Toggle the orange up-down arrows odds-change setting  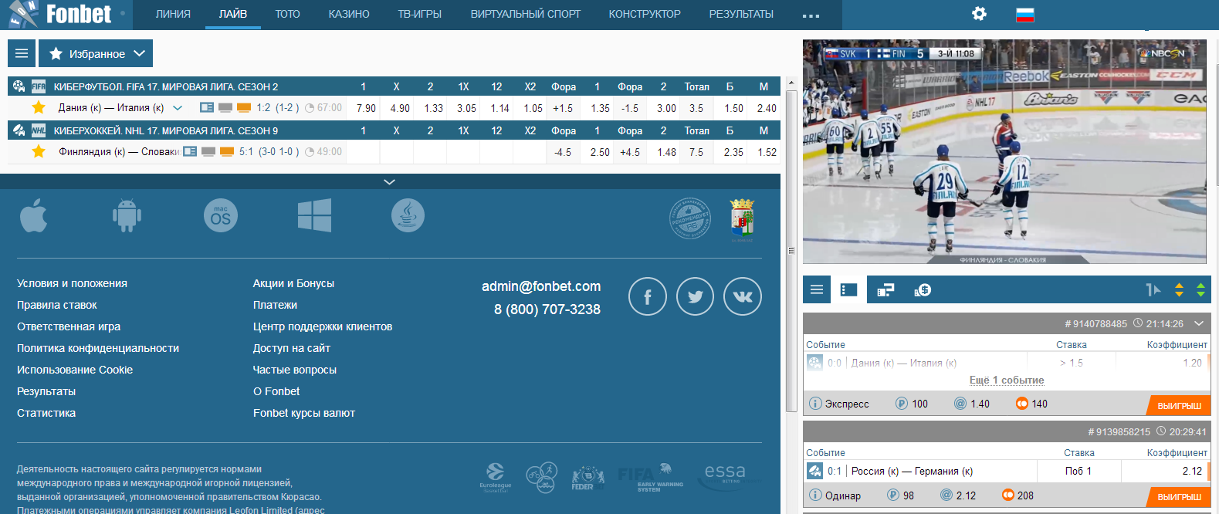1179,289
